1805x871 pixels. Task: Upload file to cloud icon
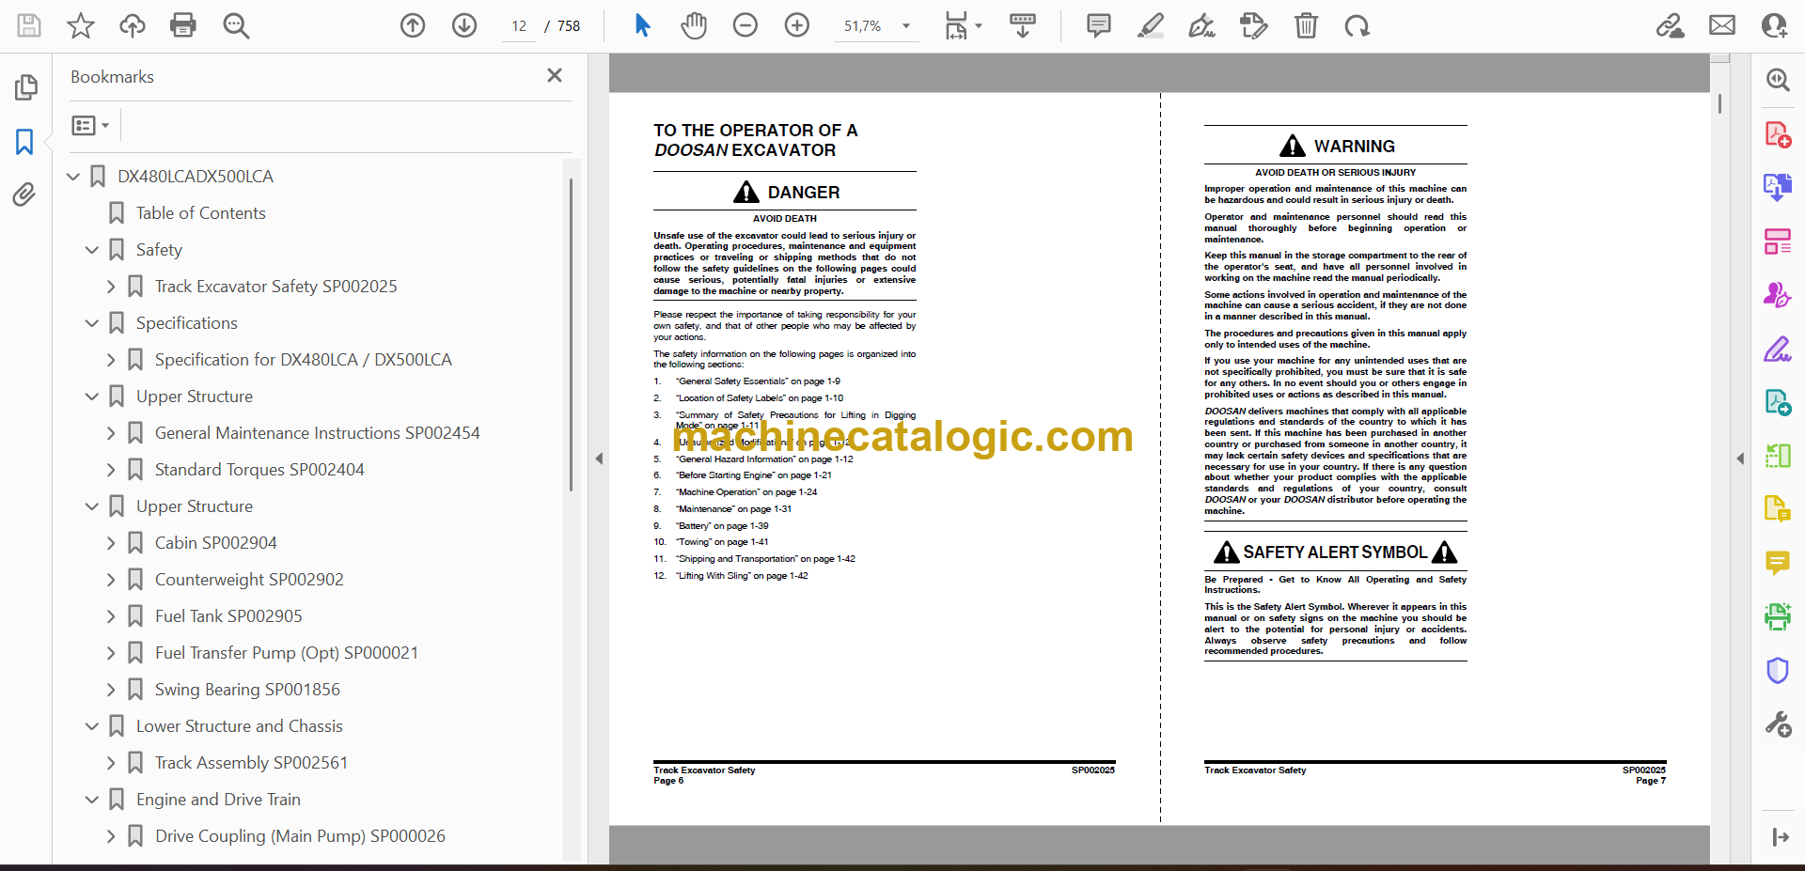[x=132, y=25]
